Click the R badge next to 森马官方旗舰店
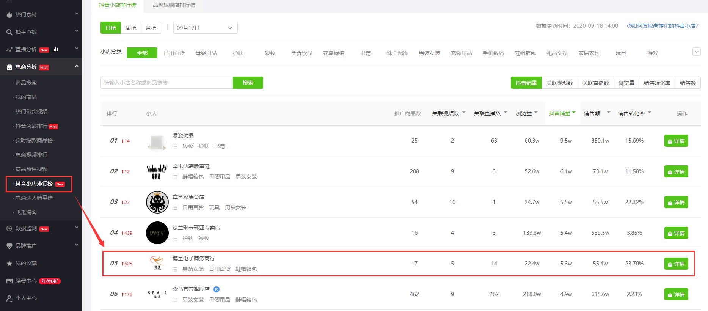This screenshot has width=708, height=311. coord(217,289)
